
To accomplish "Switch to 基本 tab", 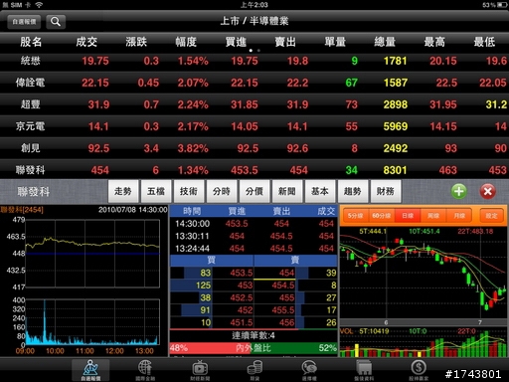I will 320,191.
